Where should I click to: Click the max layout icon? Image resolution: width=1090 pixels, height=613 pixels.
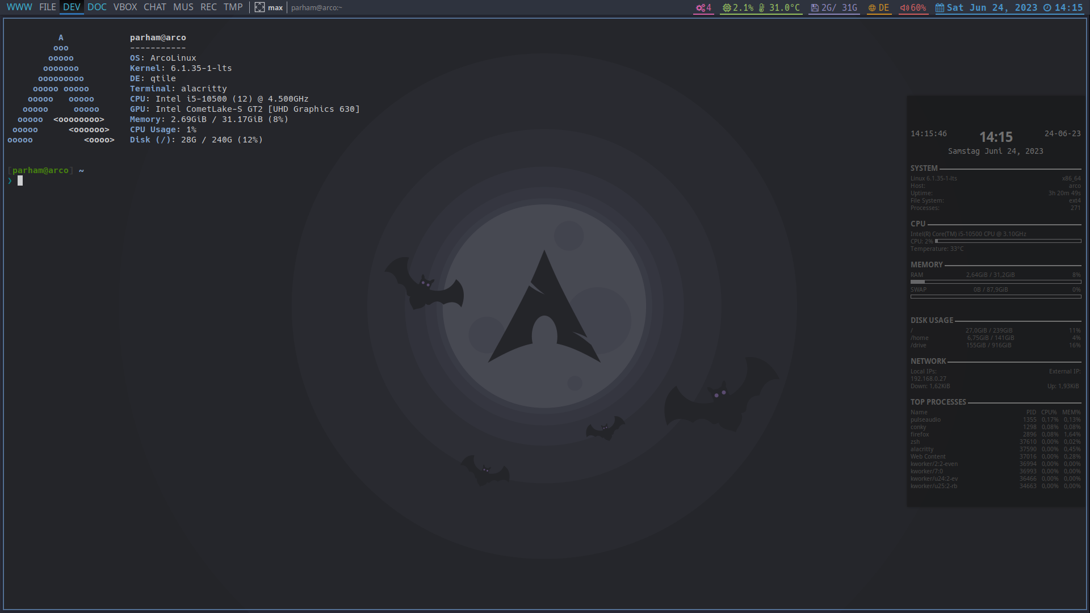coord(259,7)
